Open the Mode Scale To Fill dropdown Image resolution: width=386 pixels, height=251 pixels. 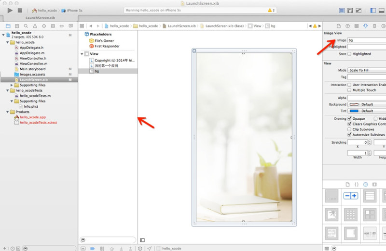pyautogui.click(x=367, y=70)
